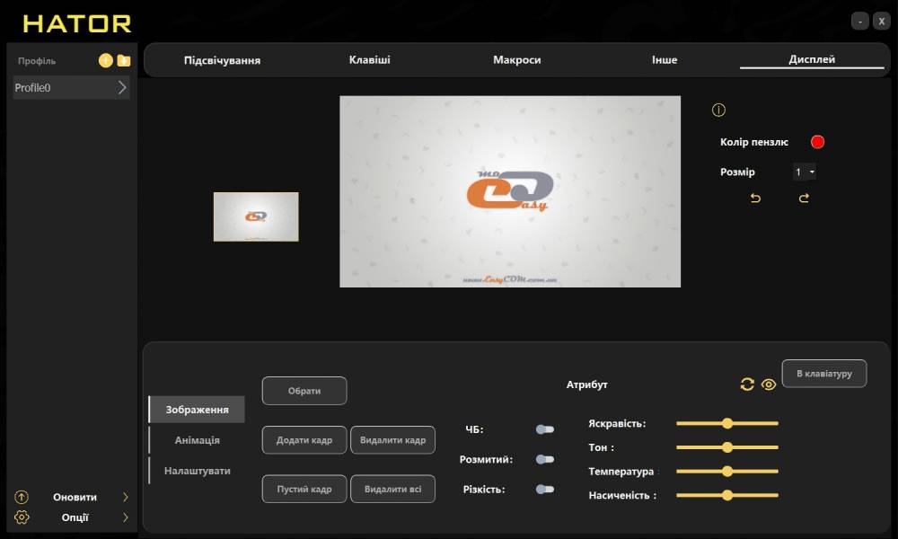The image size is (898, 539).
Task: Click the refresh attributes icon
Action: click(x=747, y=384)
